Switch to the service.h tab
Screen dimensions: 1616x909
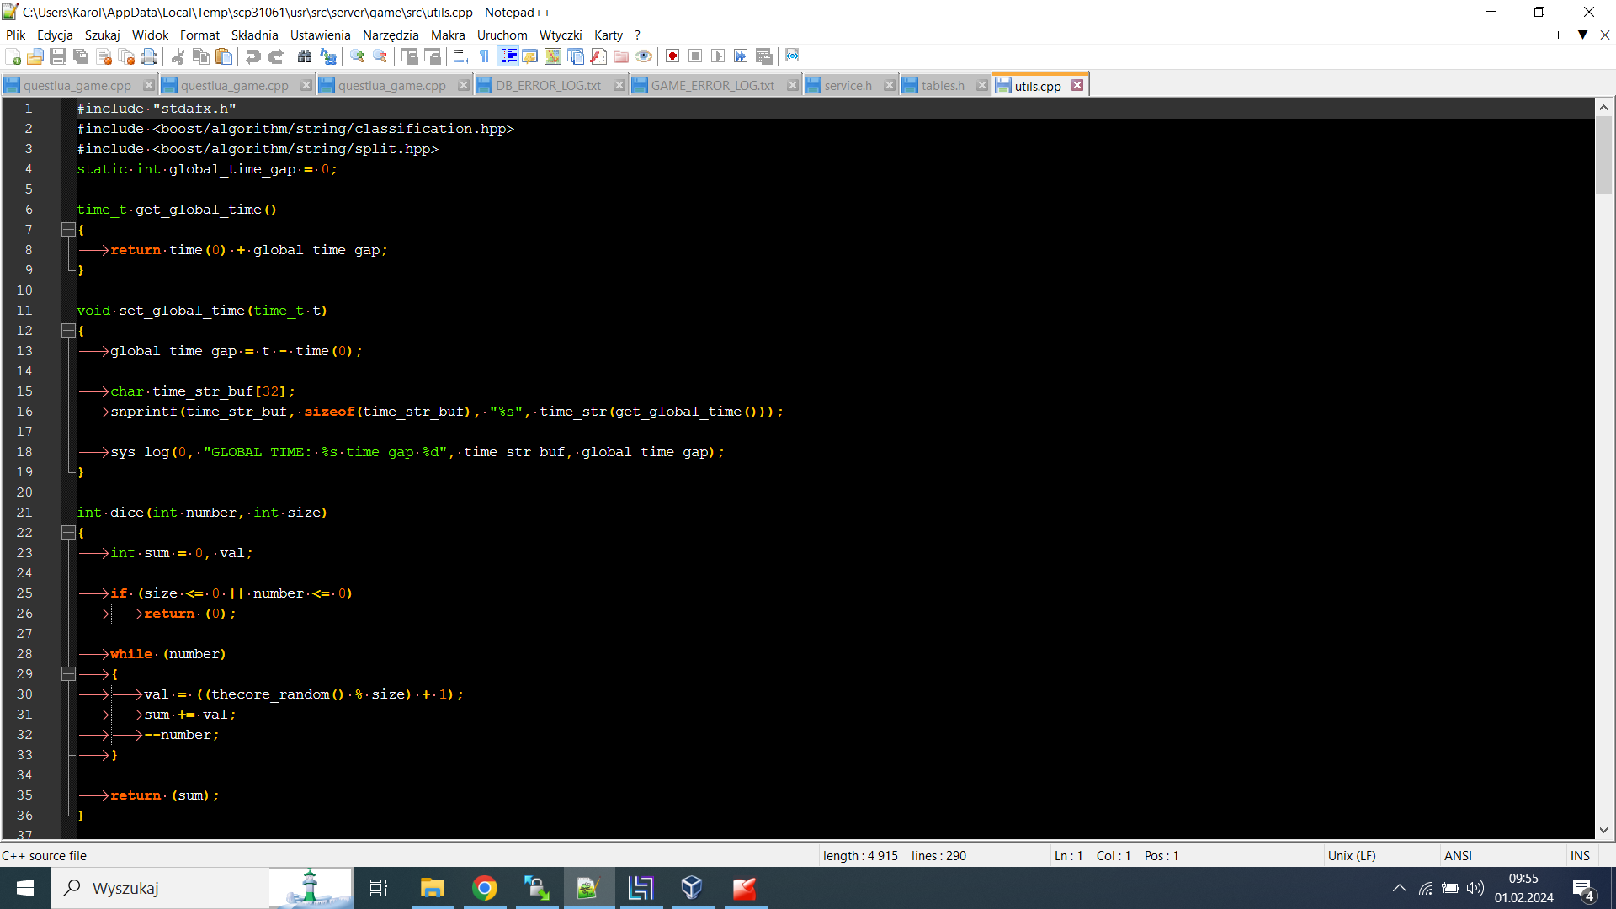click(x=848, y=85)
